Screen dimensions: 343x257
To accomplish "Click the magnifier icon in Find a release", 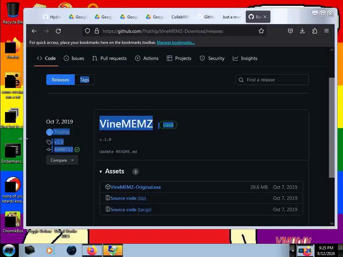I will click(x=241, y=80).
